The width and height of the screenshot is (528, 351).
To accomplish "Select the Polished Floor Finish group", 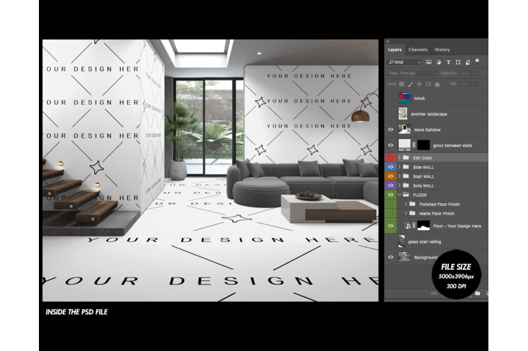I will (x=439, y=204).
